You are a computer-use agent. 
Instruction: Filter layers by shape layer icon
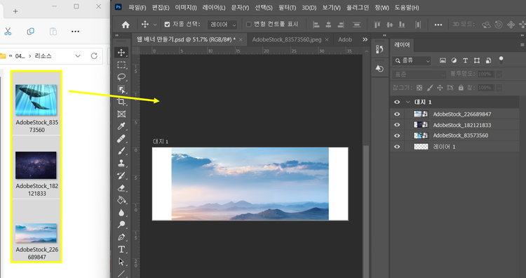tap(477, 60)
